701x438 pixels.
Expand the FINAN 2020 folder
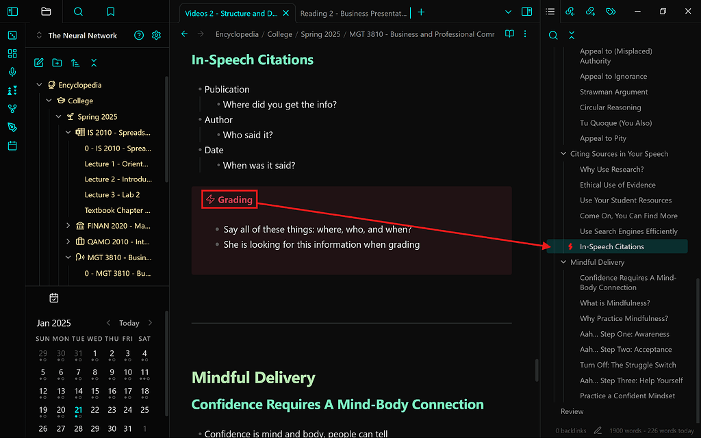click(x=67, y=225)
